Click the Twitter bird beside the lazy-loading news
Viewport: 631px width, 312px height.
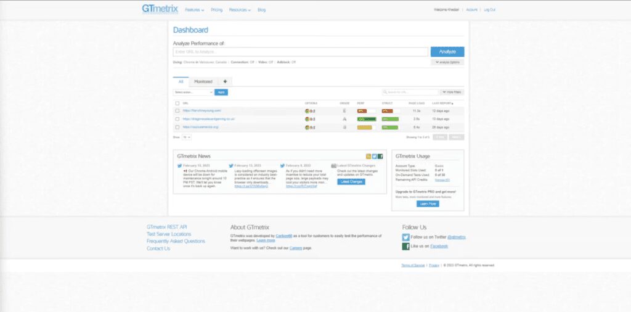pos(232,165)
